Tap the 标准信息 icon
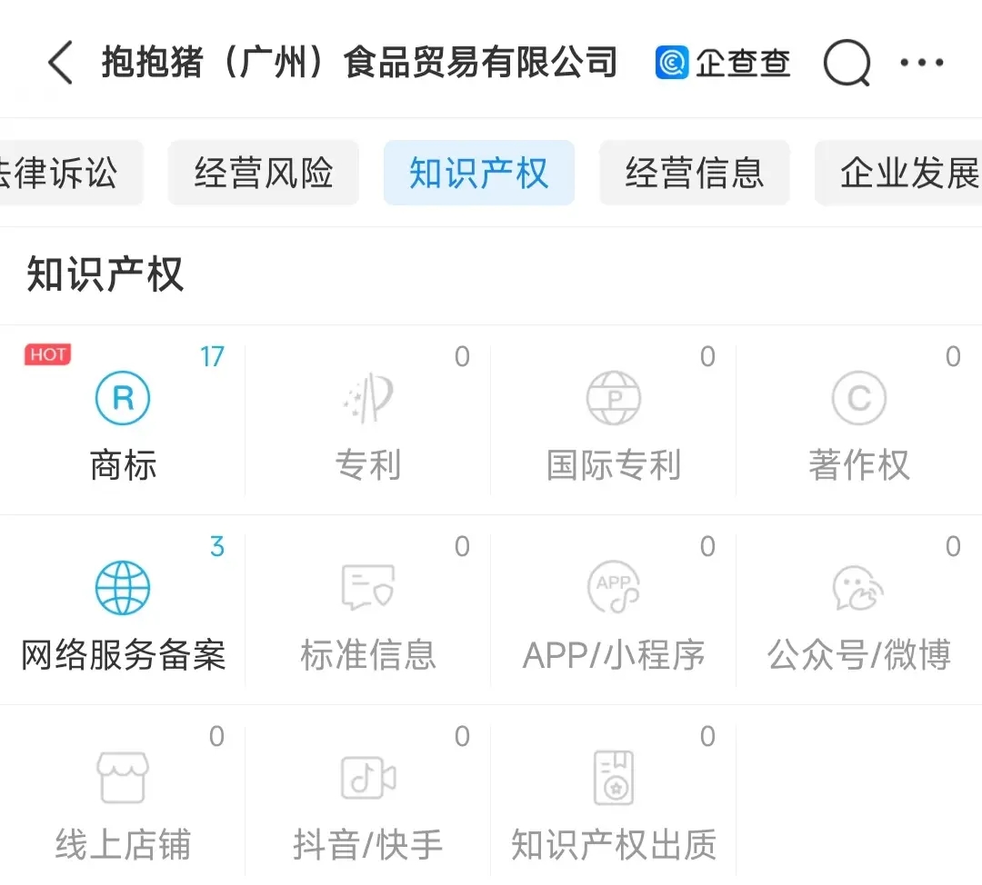Screen dimensions: 982x885 pos(368,588)
